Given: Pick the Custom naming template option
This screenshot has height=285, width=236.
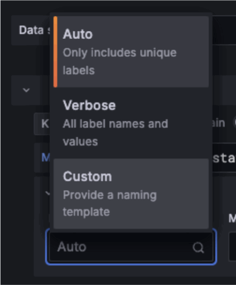Looking at the screenshot, I should [x=131, y=194].
